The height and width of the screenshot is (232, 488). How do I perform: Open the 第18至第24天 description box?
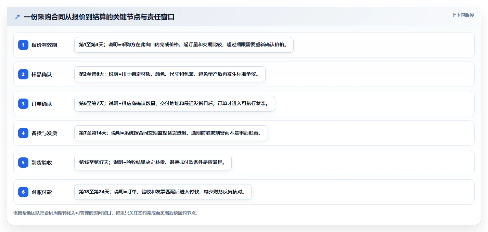(163, 192)
